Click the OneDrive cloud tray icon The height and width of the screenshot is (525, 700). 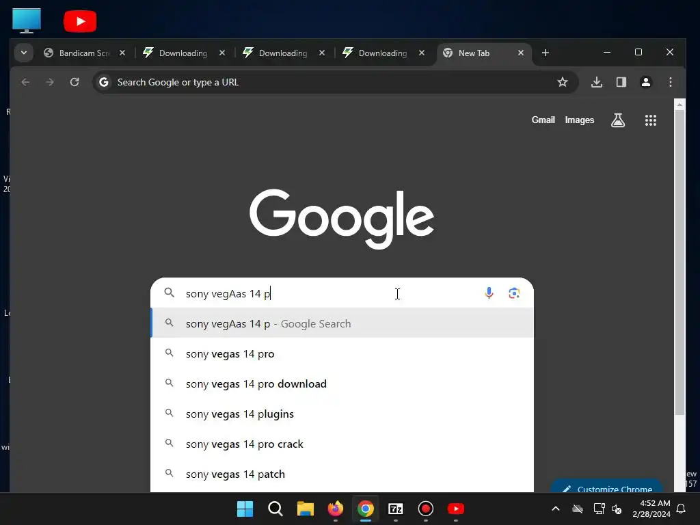point(578,509)
